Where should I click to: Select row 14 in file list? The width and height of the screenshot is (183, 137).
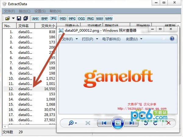30,99
